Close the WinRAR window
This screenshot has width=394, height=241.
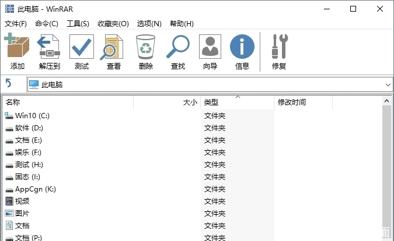click(380, 9)
